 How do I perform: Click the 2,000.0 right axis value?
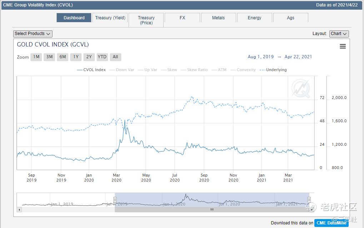coord(339,98)
